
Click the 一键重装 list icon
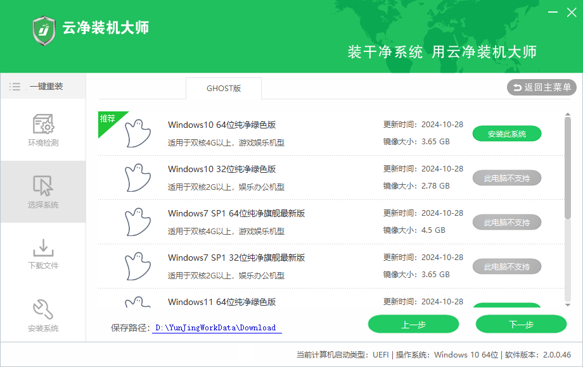point(15,87)
